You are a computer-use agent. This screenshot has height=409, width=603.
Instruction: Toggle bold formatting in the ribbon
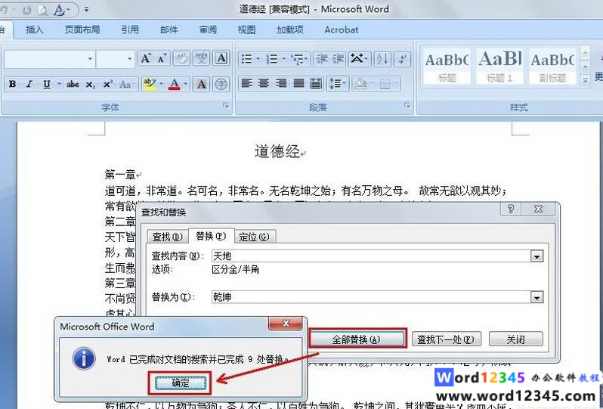click(13, 84)
